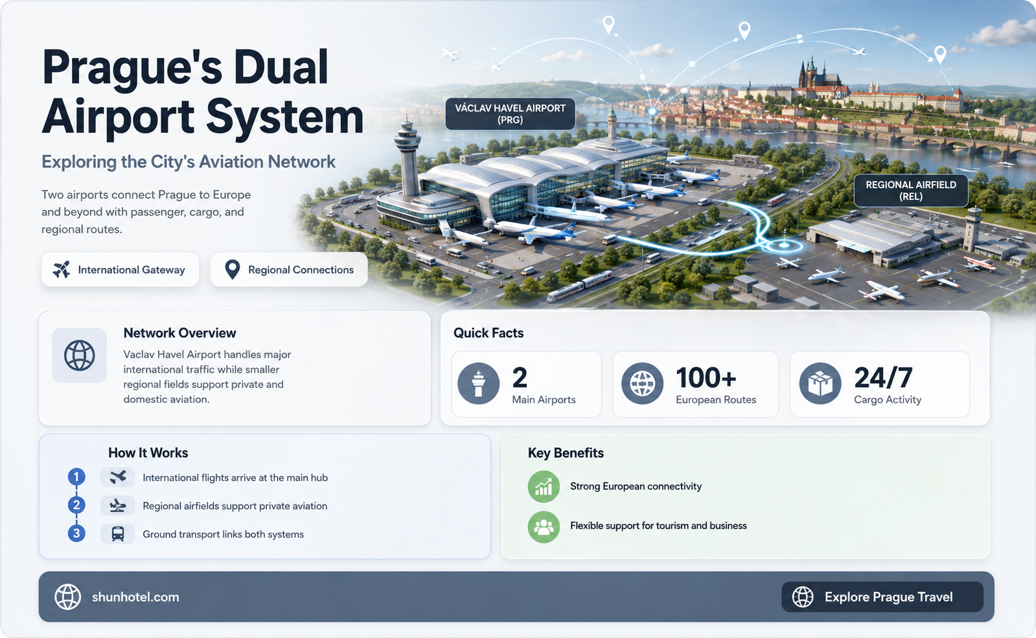Click the control tower icon for Main Airports
Viewport: 1036px width, 638px height.
pos(478,383)
